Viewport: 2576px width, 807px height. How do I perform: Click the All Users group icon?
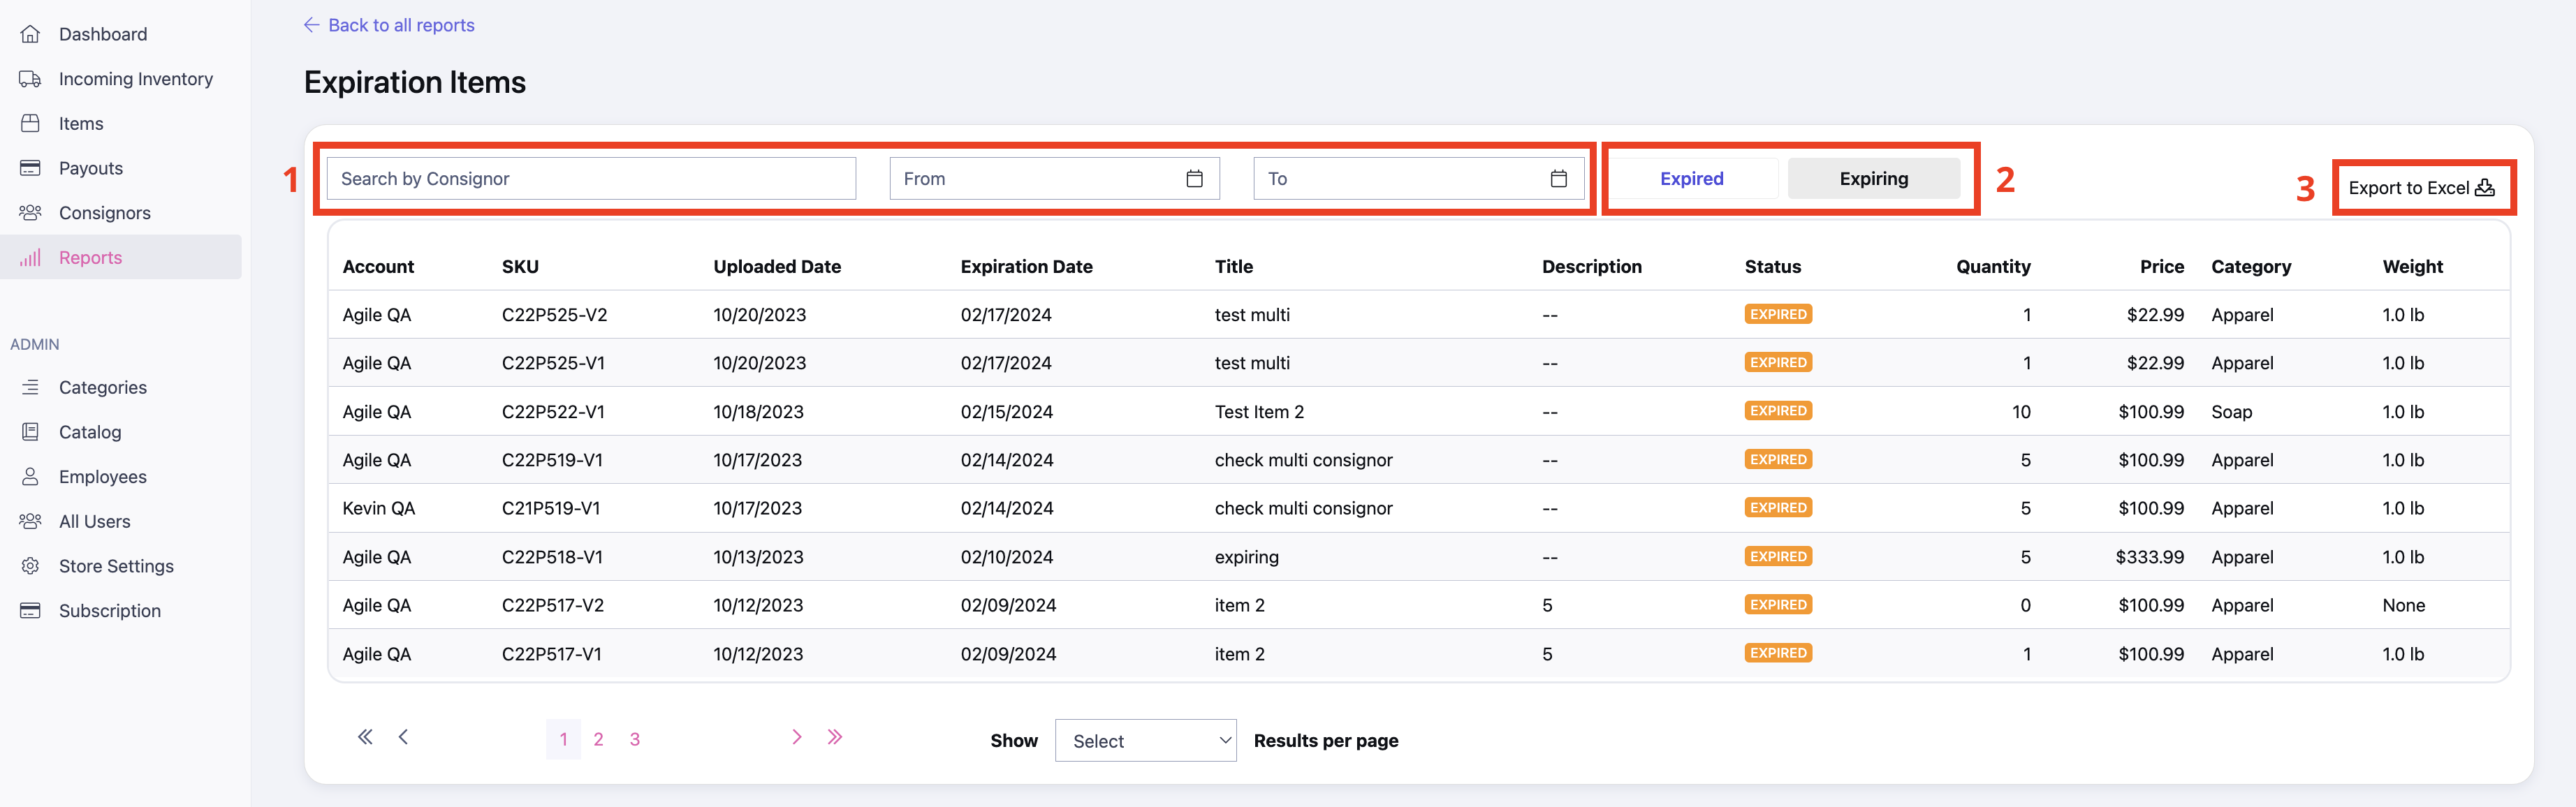tap(30, 521)
